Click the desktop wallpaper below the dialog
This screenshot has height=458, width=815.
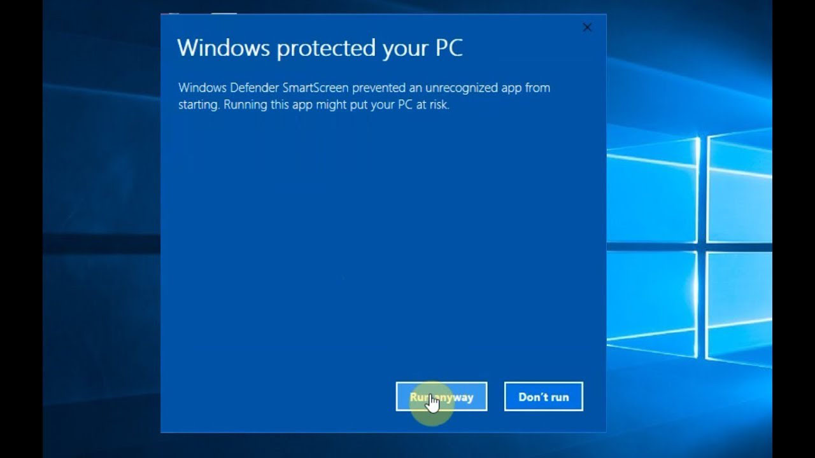[382, 445]
